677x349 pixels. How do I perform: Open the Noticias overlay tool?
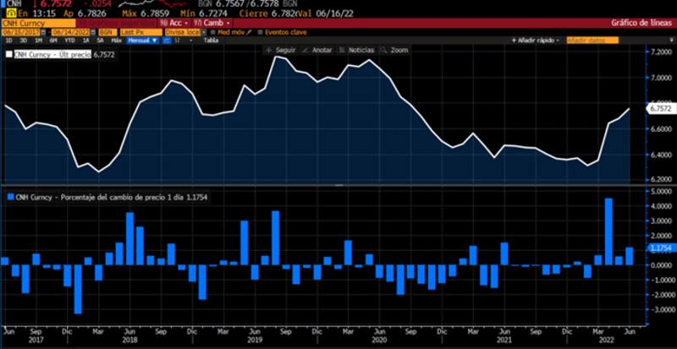(355, 50)
